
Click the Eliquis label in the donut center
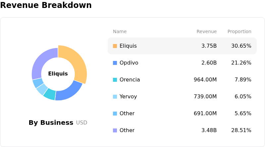58,74
